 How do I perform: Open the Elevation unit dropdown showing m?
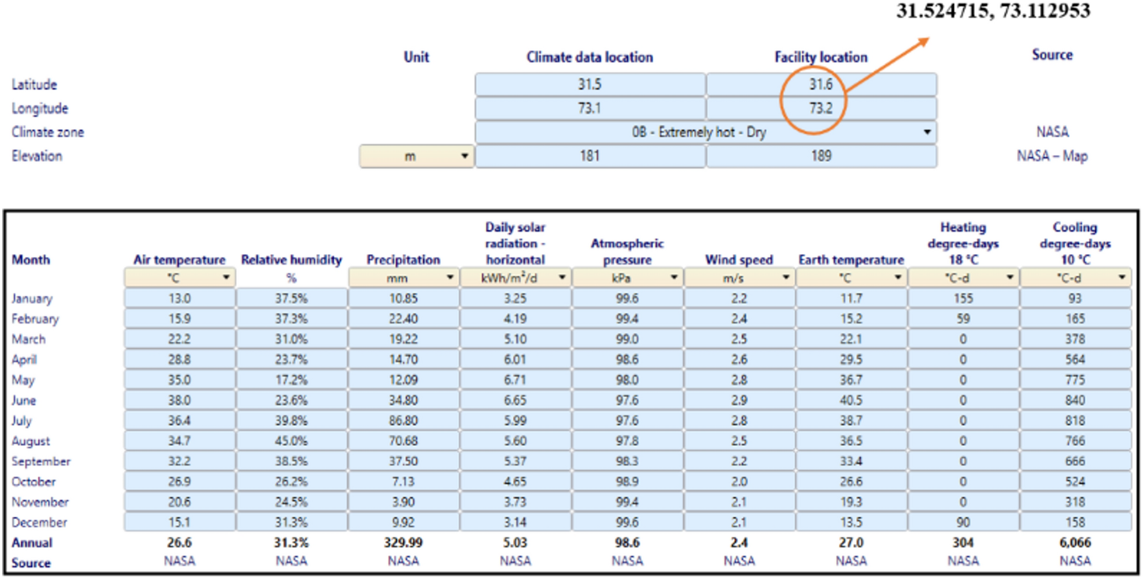click(x=416, y=156)
